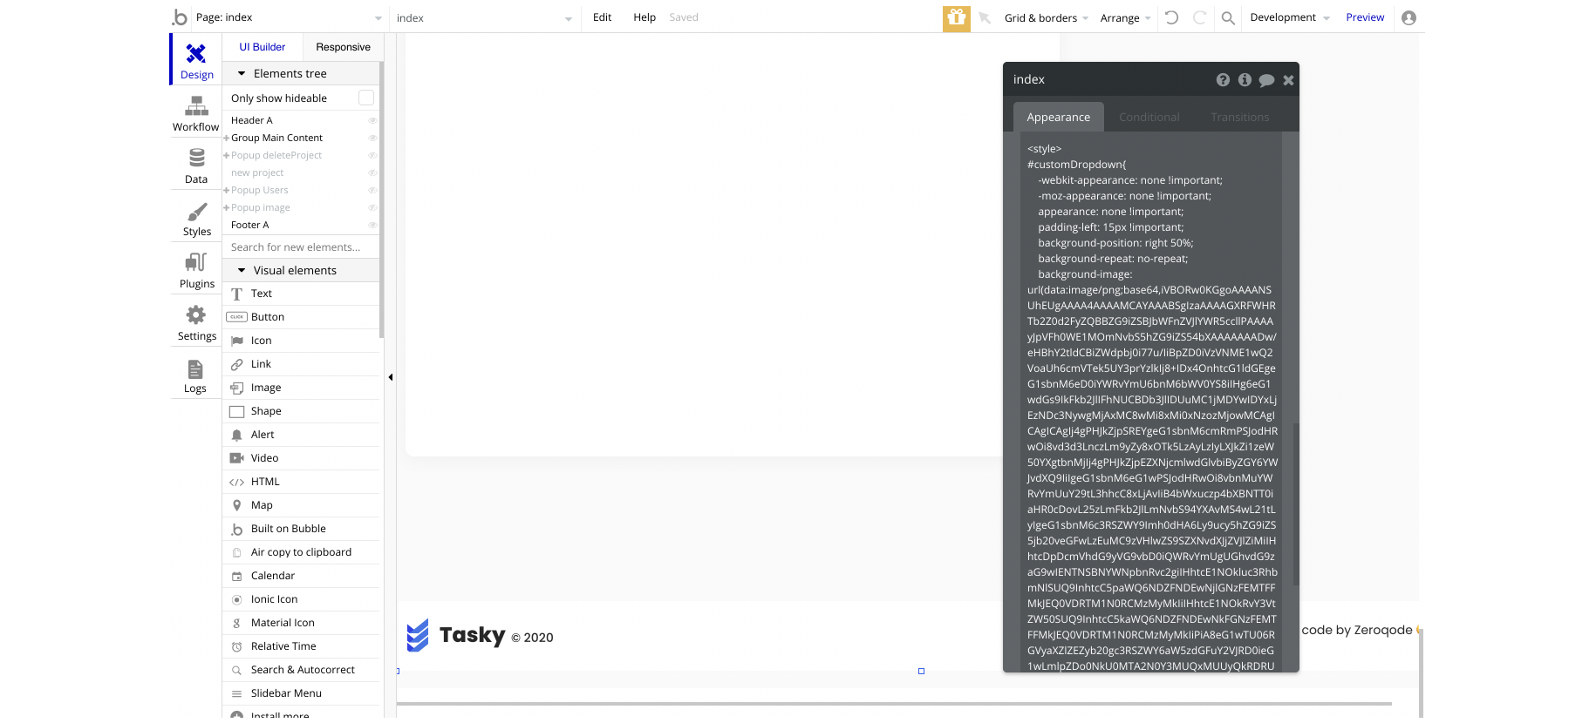Expand Popup deleteProject tree item
1596x723 pixels.
[x=227, y=155]
